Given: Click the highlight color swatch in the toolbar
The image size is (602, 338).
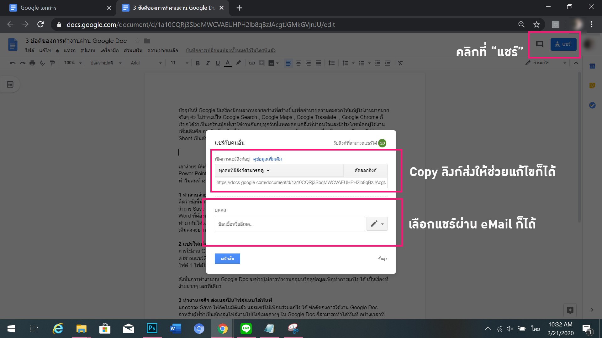Looking at the screenshot, I should [x=238, y=63].
